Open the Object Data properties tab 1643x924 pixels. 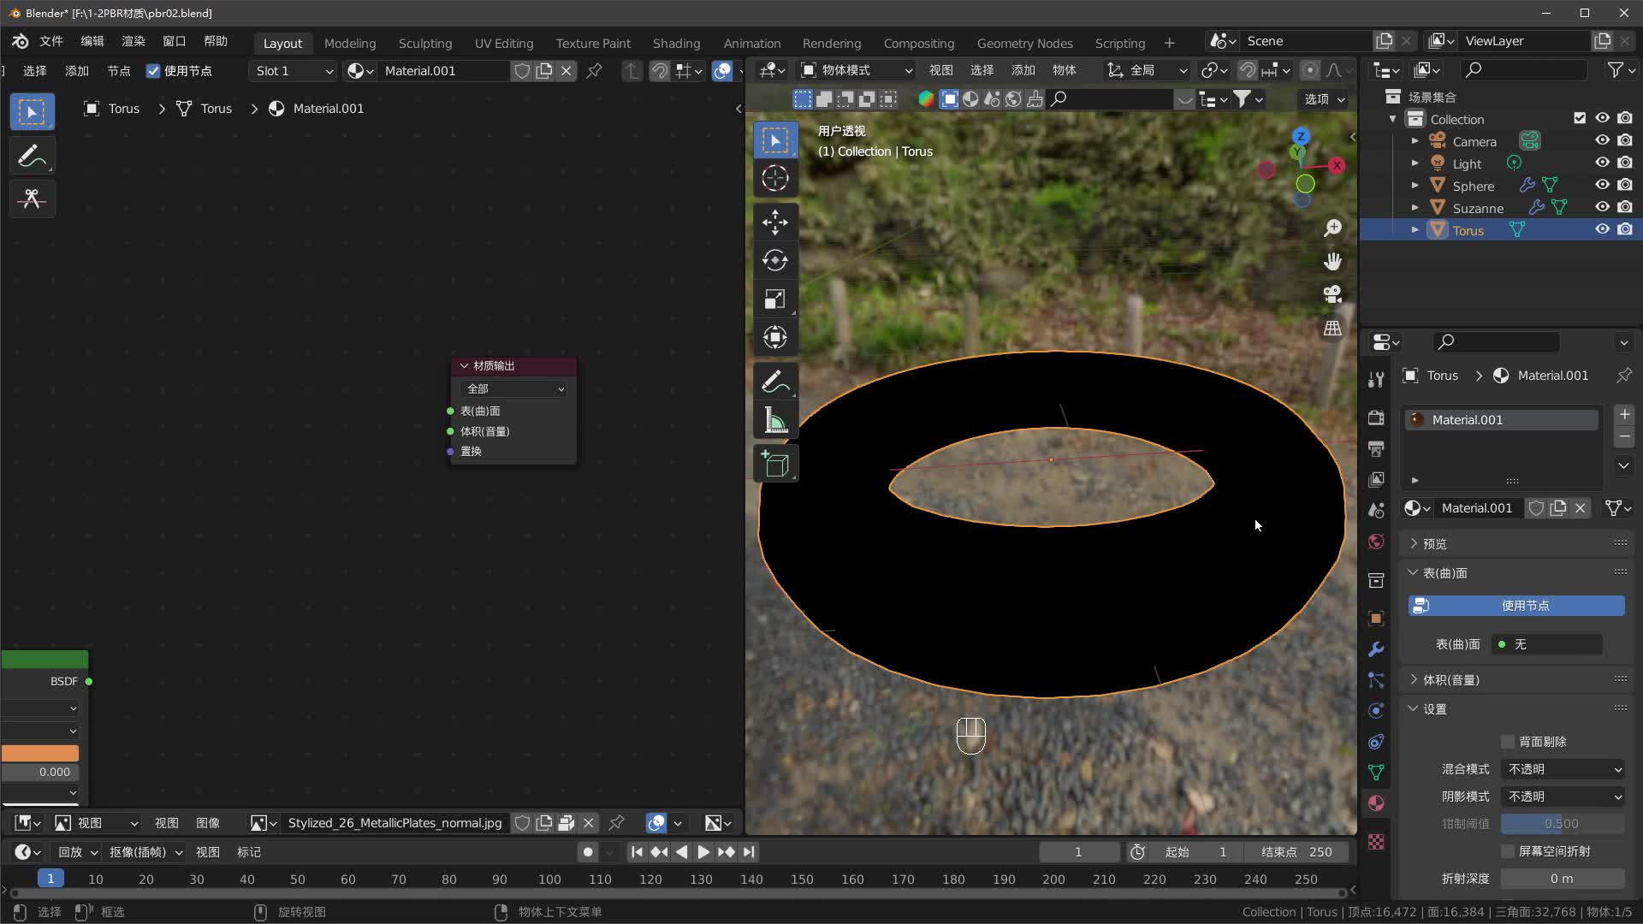[x=1376, y=773]
